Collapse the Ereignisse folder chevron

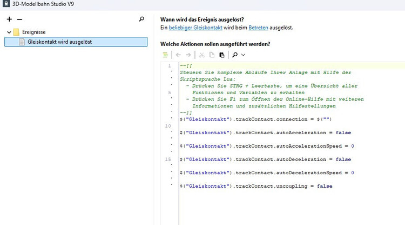click(9, 32)
